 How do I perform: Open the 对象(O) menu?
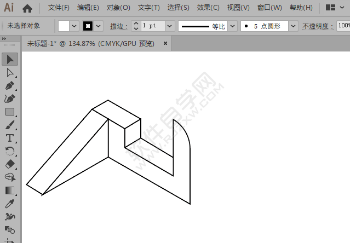coord(118,8)
